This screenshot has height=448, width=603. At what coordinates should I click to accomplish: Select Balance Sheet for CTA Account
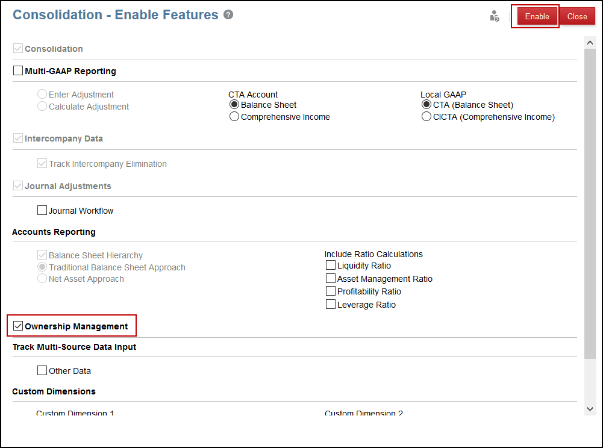click(234, 104)
